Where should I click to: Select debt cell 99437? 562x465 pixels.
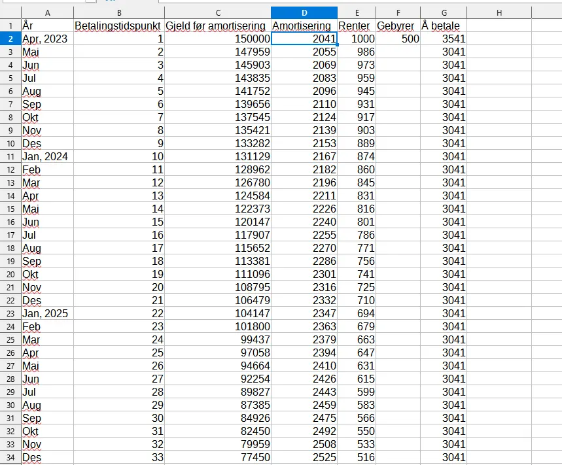coord(218,339)
